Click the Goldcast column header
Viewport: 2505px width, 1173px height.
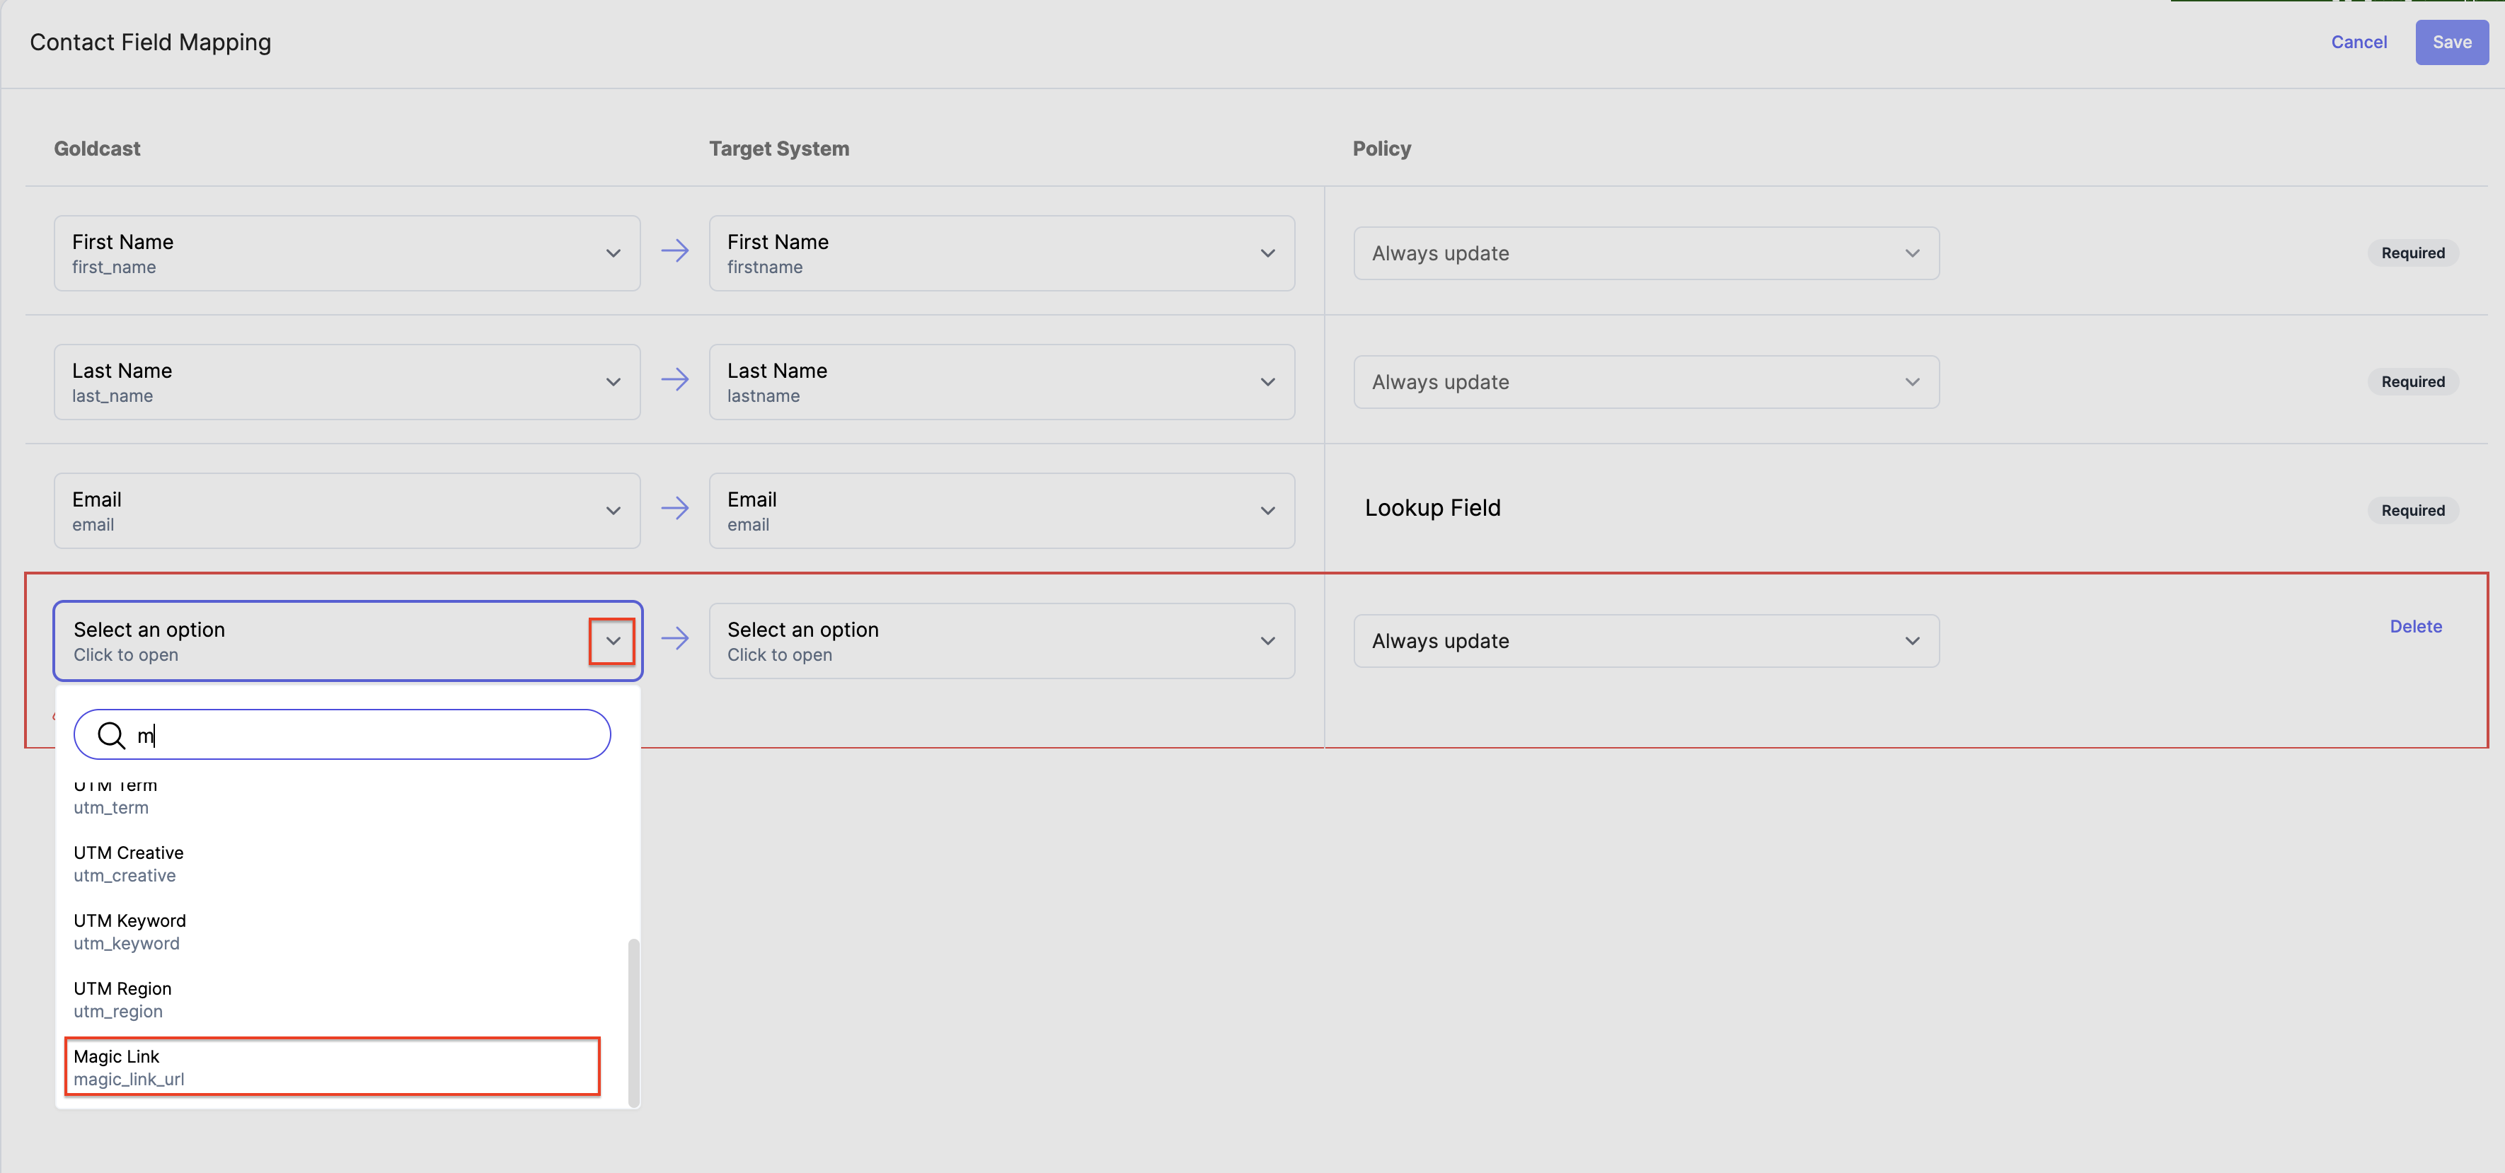97,149
